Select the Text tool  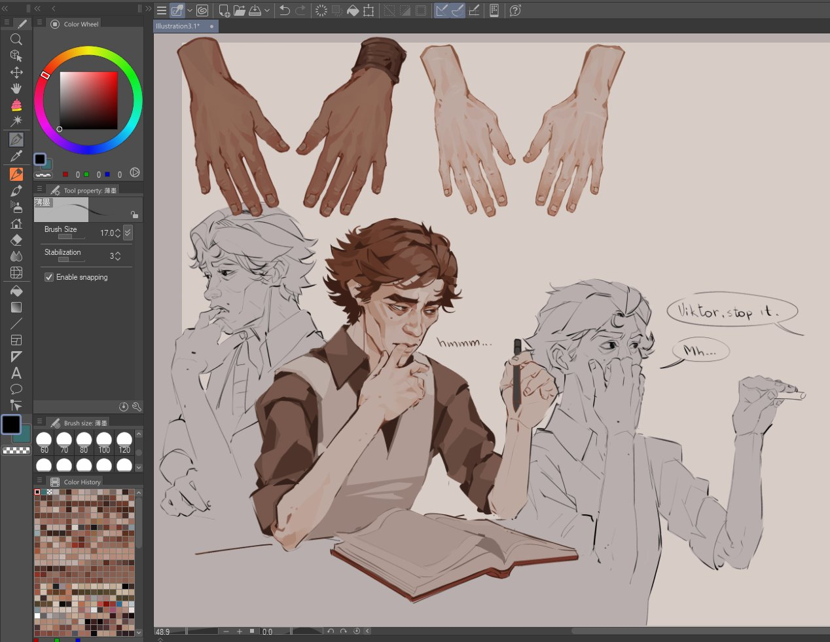(16, 373)
